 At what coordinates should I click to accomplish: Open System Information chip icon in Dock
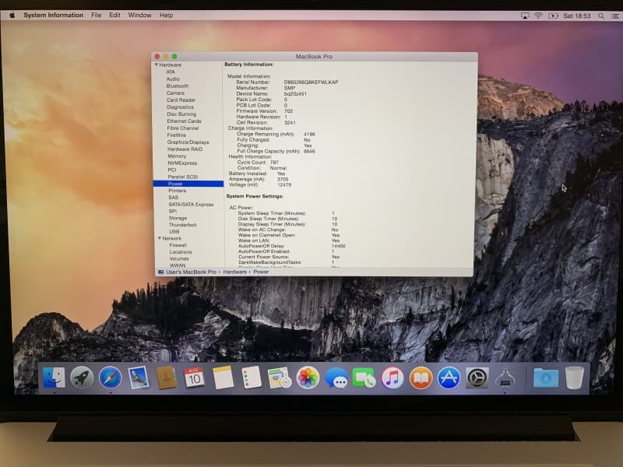coord(505,378)
